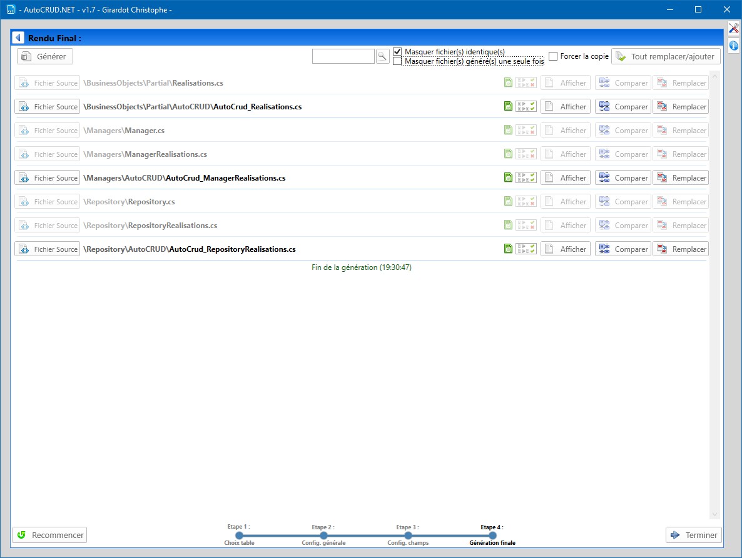This screenshot has width=742, height=558.
Task: Select path text \Repository\Repository.cs
Action: [129, 201]
